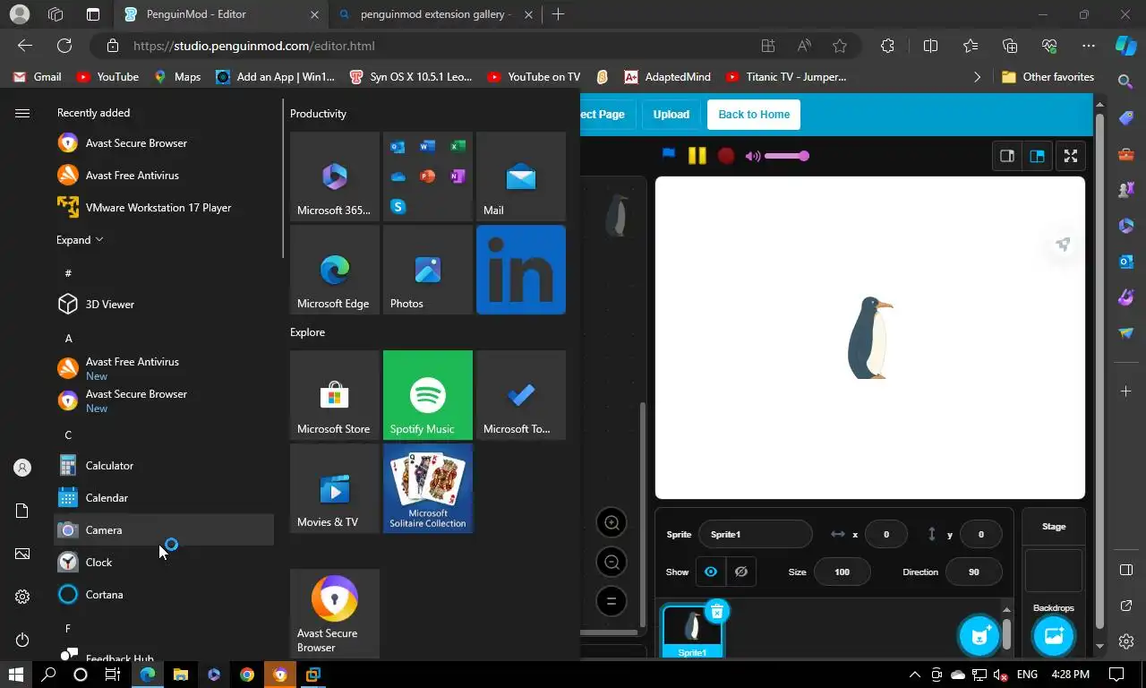
Task: Open Start menu Power options
Action: (22, 640)
